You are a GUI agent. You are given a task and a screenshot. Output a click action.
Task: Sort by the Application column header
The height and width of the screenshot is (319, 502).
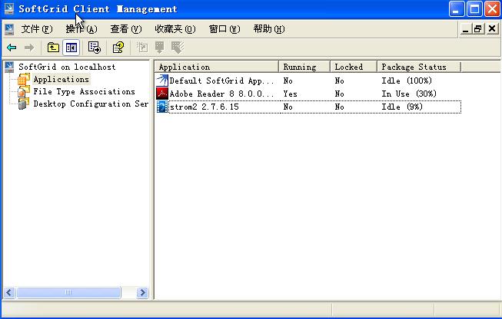pyautogui.click(x=217, y=67)
